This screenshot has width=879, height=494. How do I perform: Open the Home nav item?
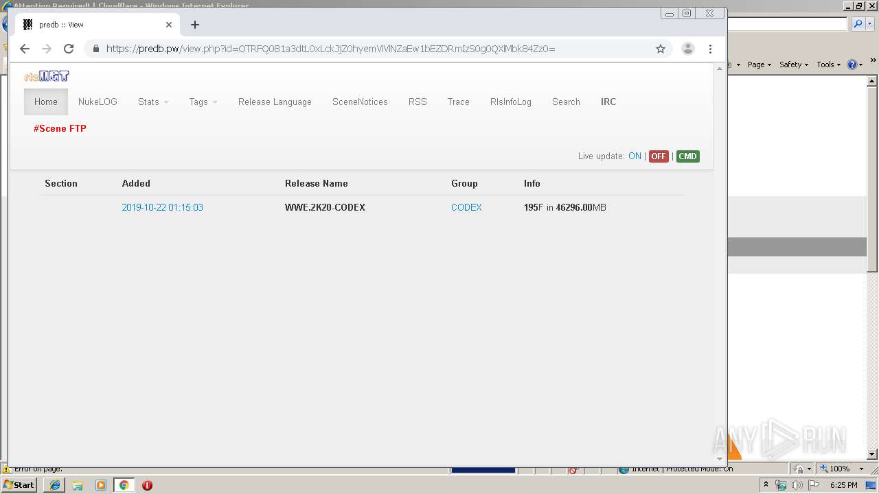pyautogui.click(x=46, y=102)
